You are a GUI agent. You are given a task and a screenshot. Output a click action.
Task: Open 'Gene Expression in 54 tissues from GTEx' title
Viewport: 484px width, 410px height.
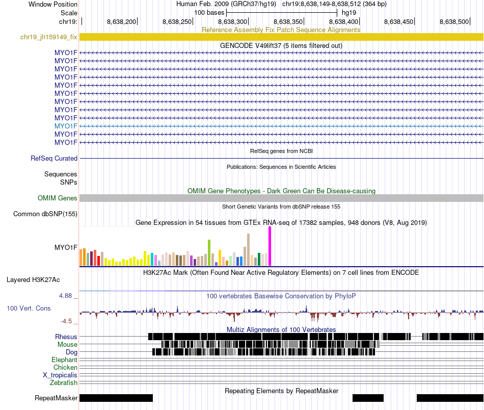pos(281,222)
